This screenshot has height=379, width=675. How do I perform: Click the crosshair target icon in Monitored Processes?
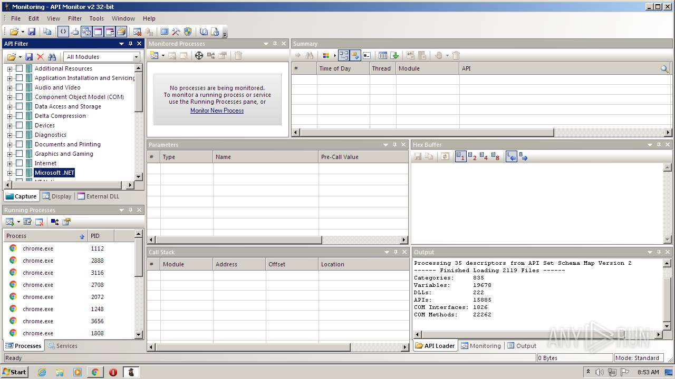point(199,55)
